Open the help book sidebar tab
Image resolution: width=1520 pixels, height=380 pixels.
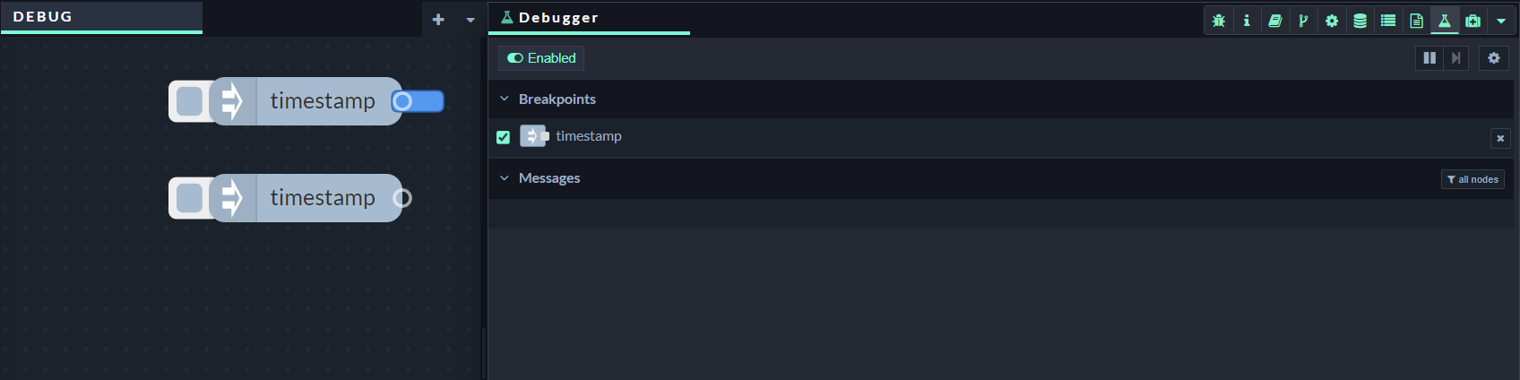1274,21
